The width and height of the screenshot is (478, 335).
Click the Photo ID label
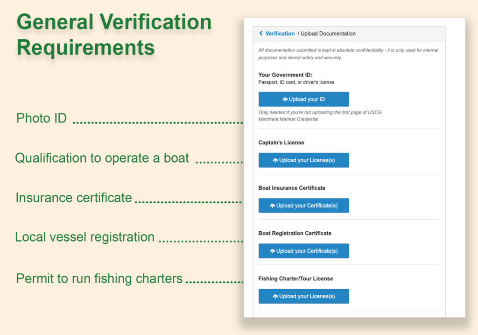(42, 119)
